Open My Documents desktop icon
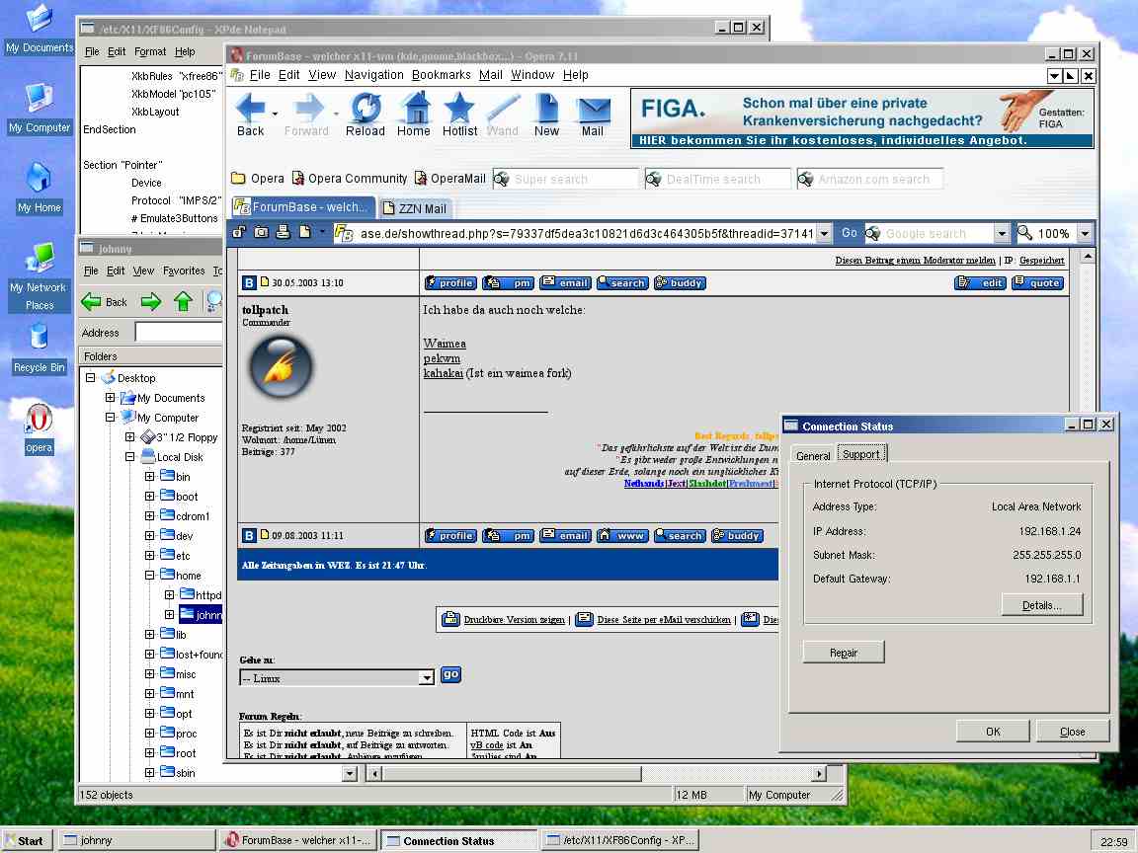The image size is (1138, 853). [40, 29]
